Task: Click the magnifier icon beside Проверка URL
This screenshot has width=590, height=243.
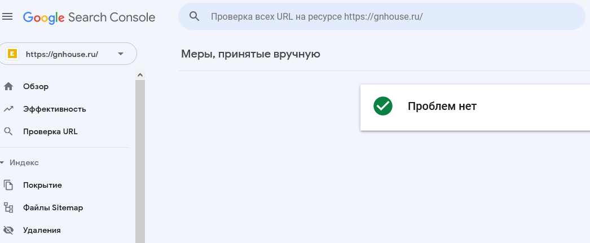Action: (8, 132)
